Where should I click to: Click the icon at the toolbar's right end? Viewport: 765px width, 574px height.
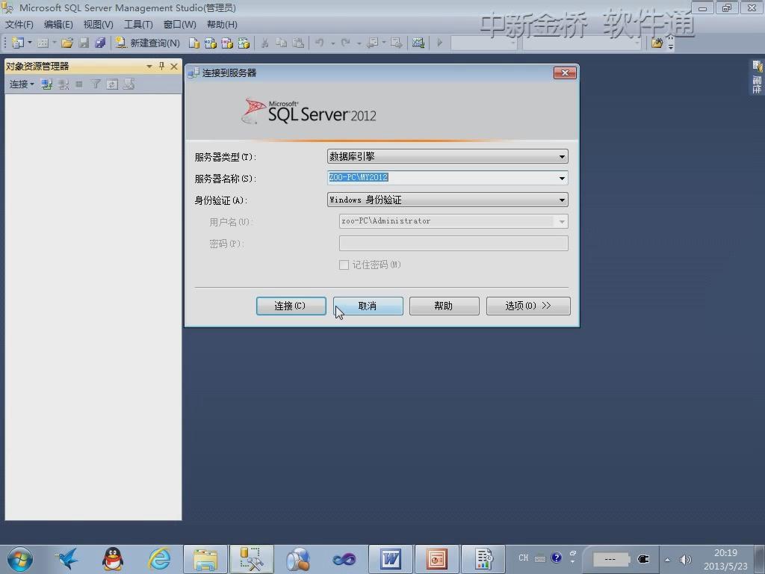657,43
